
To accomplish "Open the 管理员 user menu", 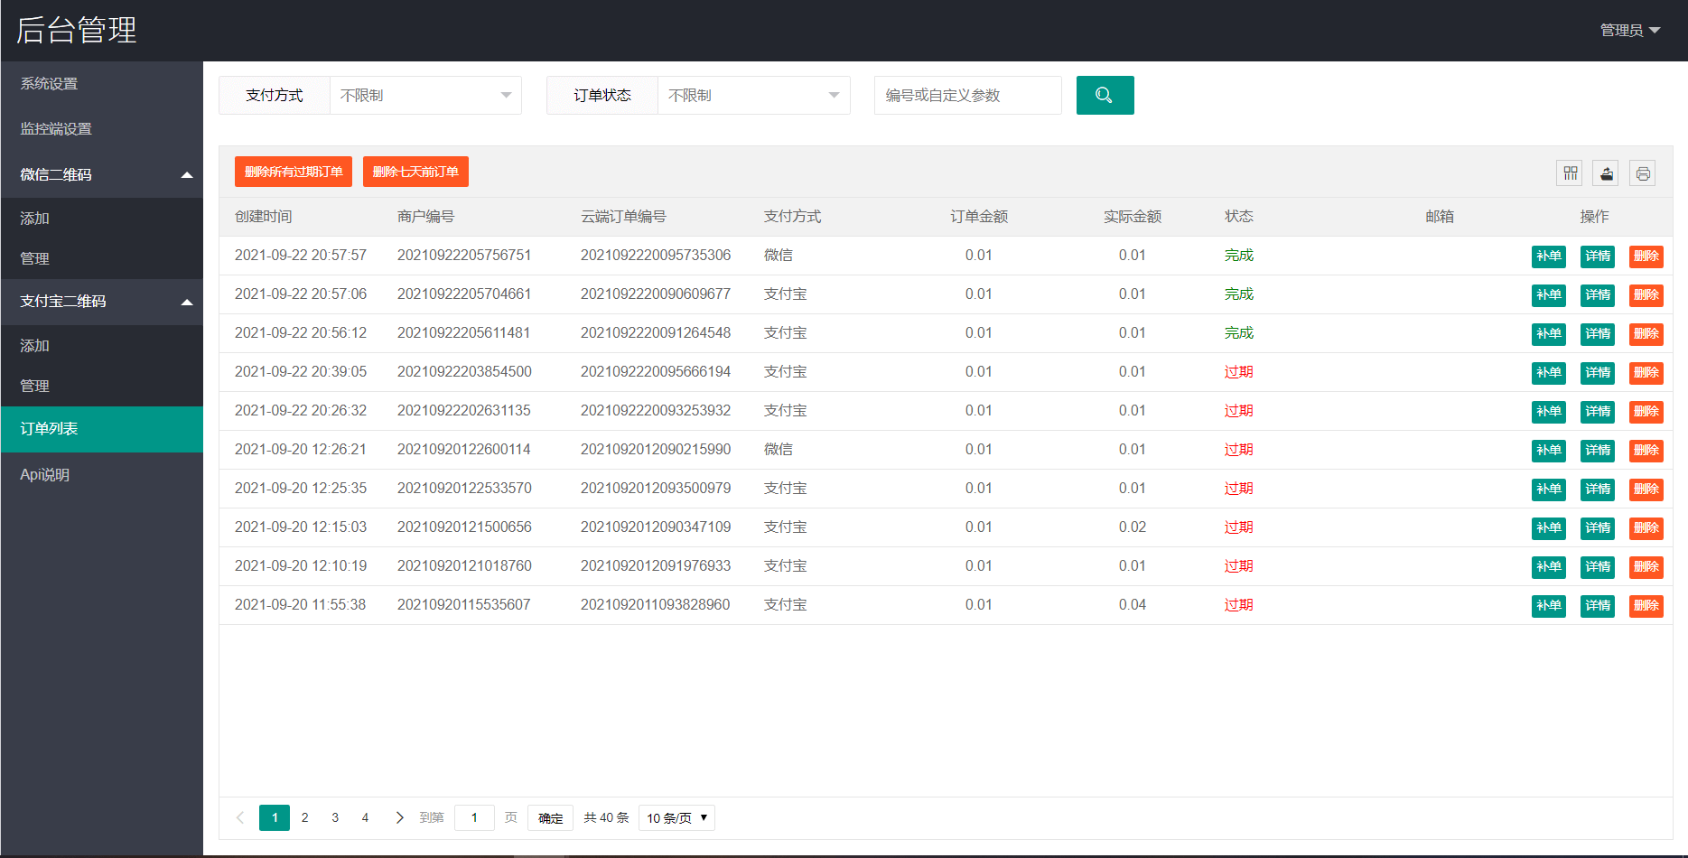I will tap(1629, 31).
